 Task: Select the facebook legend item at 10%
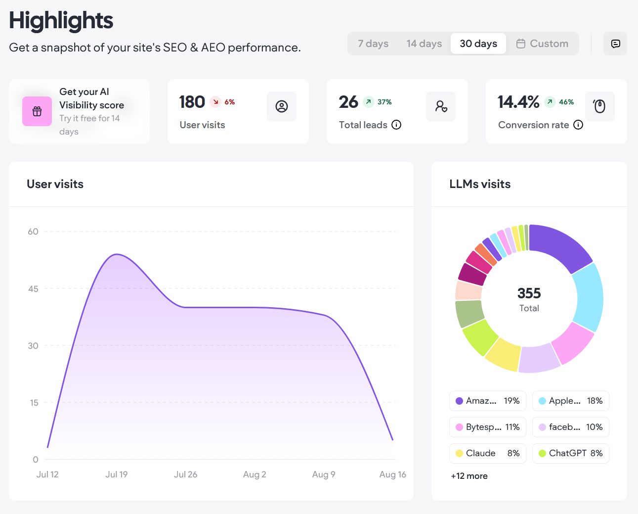click(x=571, y=427)
